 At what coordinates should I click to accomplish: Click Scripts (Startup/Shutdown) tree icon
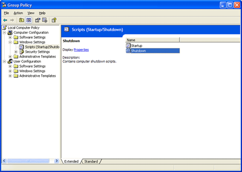pos(21,47)
